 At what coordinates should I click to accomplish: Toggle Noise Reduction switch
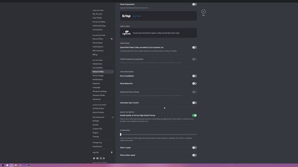194,83
